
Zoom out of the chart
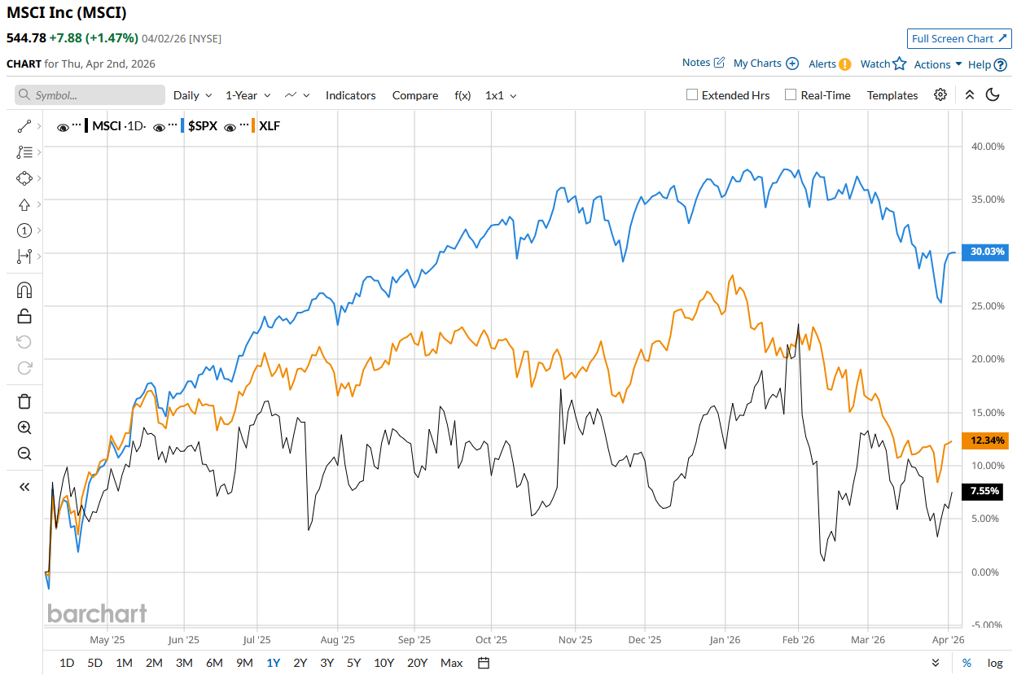point(24,454)
